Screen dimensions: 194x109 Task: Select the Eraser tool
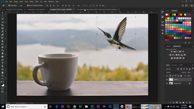2,47
